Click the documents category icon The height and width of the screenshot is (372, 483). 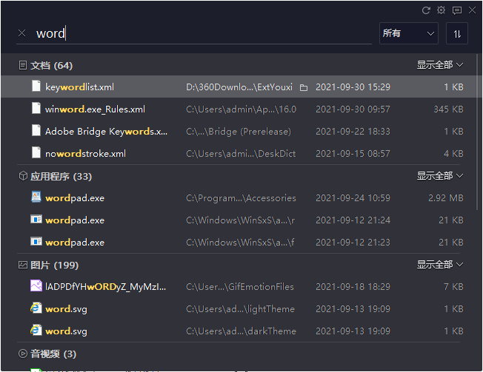pos(23,65)
